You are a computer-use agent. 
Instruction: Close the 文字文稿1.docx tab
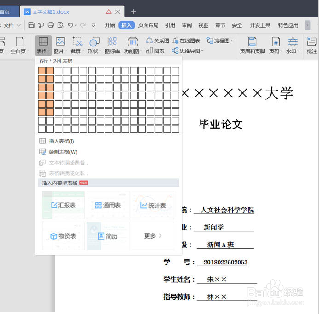[x=118, y=11]
